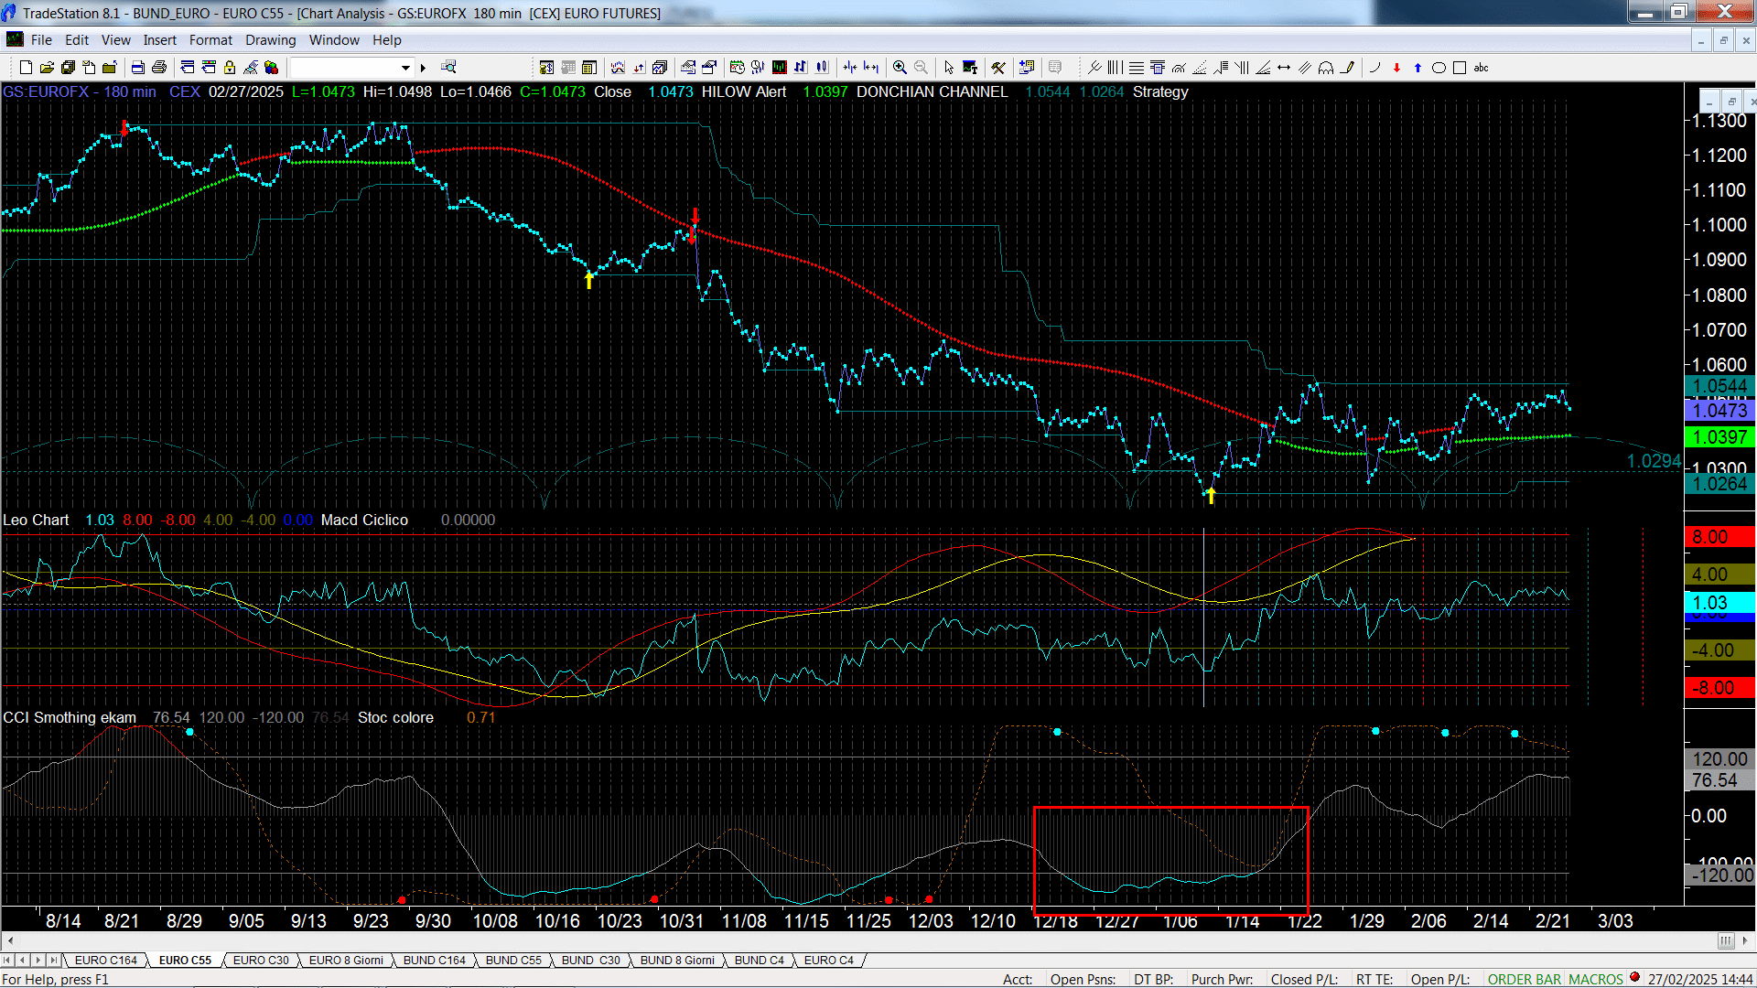Click the DONCHIAN CHANNEL indicator label
This screenshot has height=988, width=1757.
coord(932,91)
